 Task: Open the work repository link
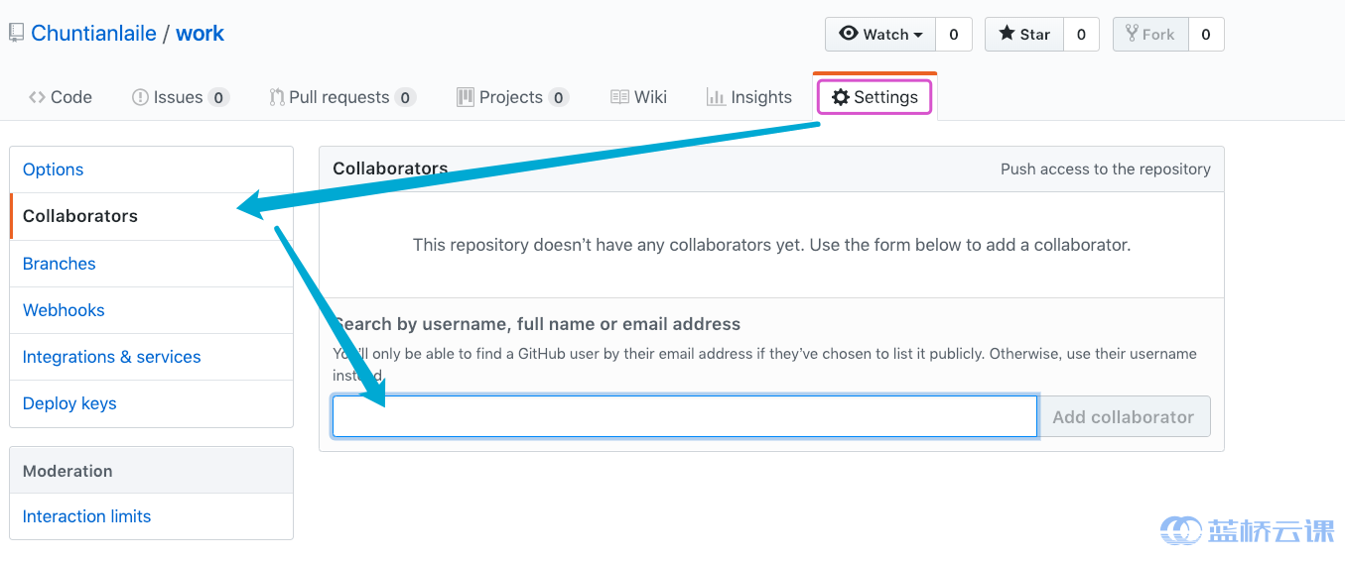click(201, 34)
